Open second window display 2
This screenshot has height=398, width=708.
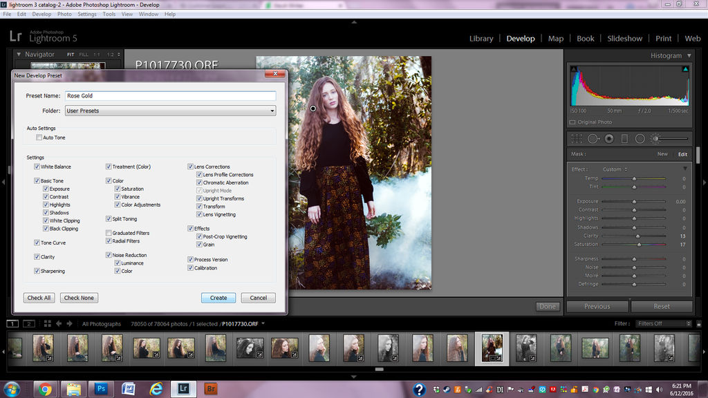pyautogui.click(x=29, y=323)
